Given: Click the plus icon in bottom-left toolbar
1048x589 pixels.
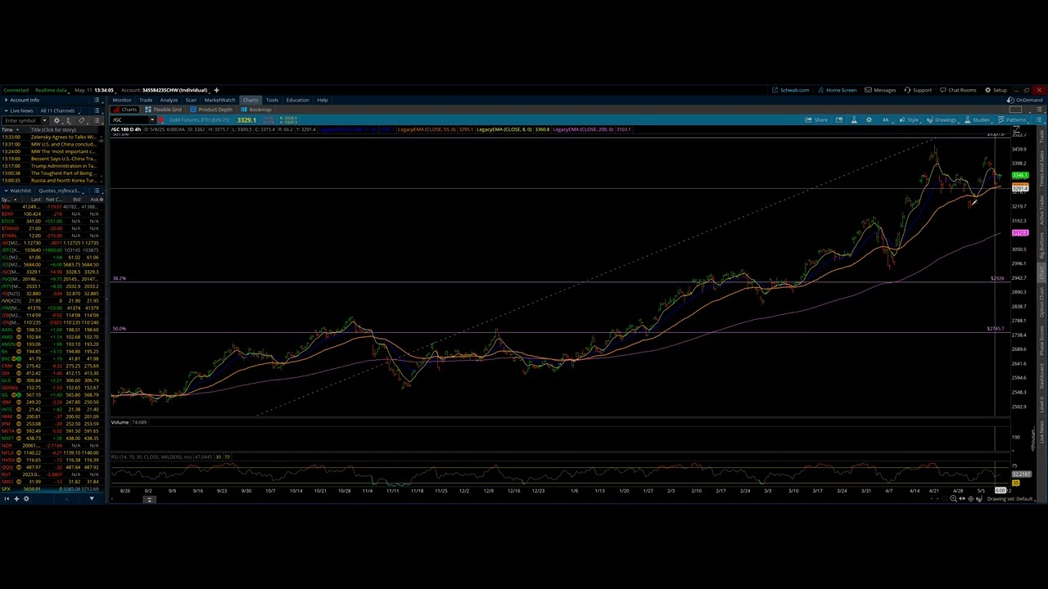Looking at the screenshot, I should [x=16, y=498].
